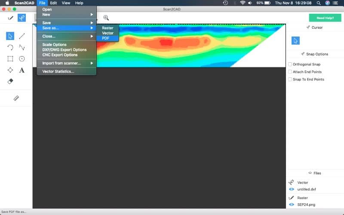Expand the Close... submenu
The width and height of the screenshot is (344, 215).
point(67,37)
